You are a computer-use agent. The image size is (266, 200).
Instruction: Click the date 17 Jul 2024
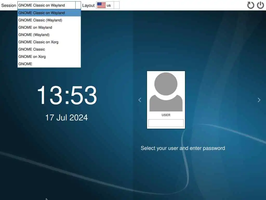(x=66, y=117)
